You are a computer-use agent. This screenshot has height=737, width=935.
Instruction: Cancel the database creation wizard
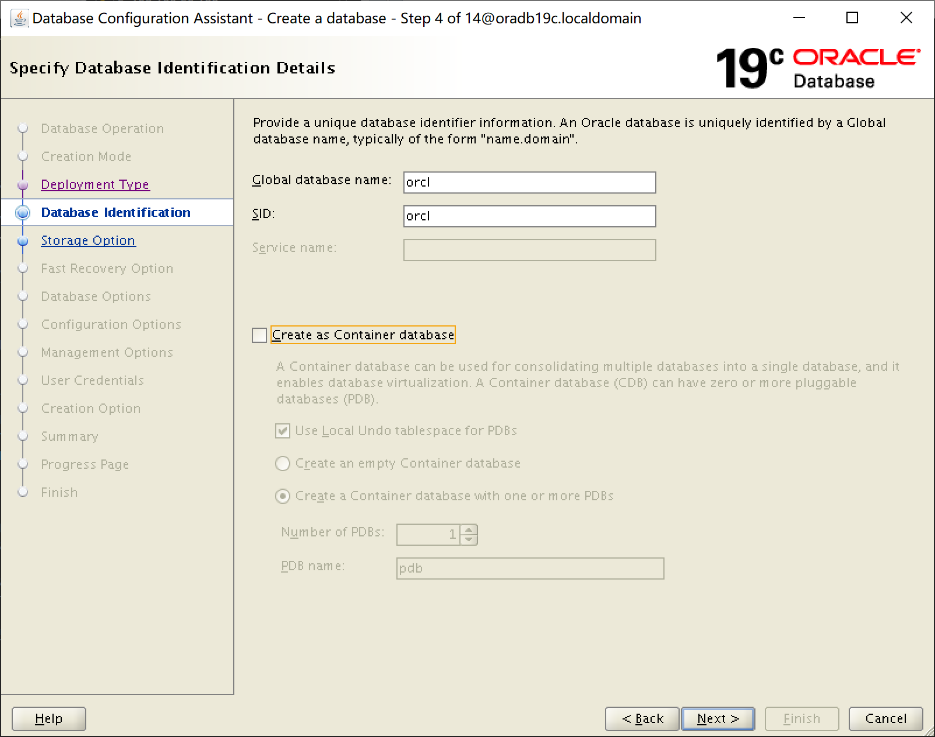click(x=886, y=719)
